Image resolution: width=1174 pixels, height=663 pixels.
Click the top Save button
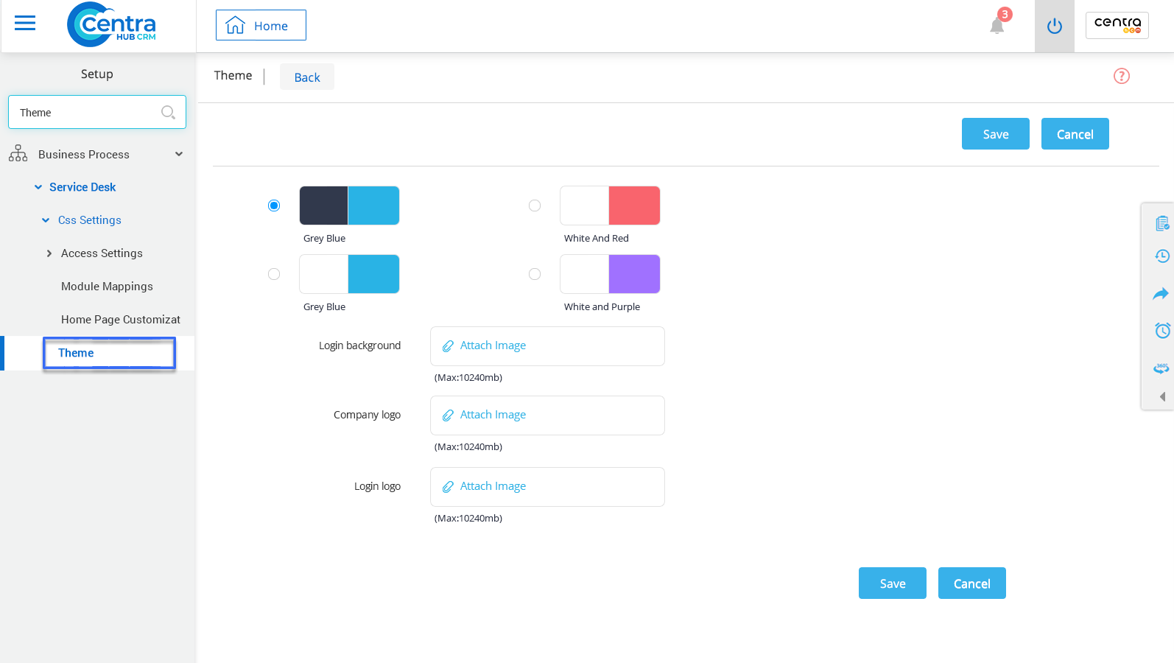(996, 134)
